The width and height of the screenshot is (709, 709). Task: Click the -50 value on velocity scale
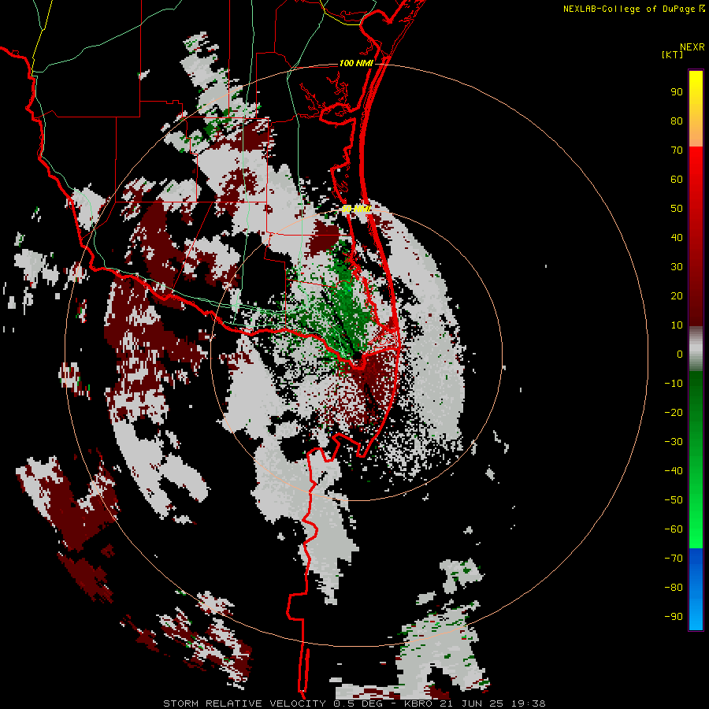[x=674, y=500]
